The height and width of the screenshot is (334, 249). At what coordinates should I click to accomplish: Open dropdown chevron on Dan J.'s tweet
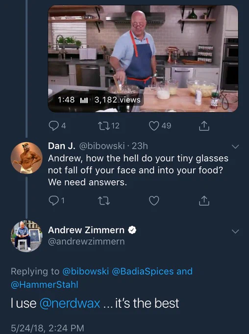tap(235, 146)
